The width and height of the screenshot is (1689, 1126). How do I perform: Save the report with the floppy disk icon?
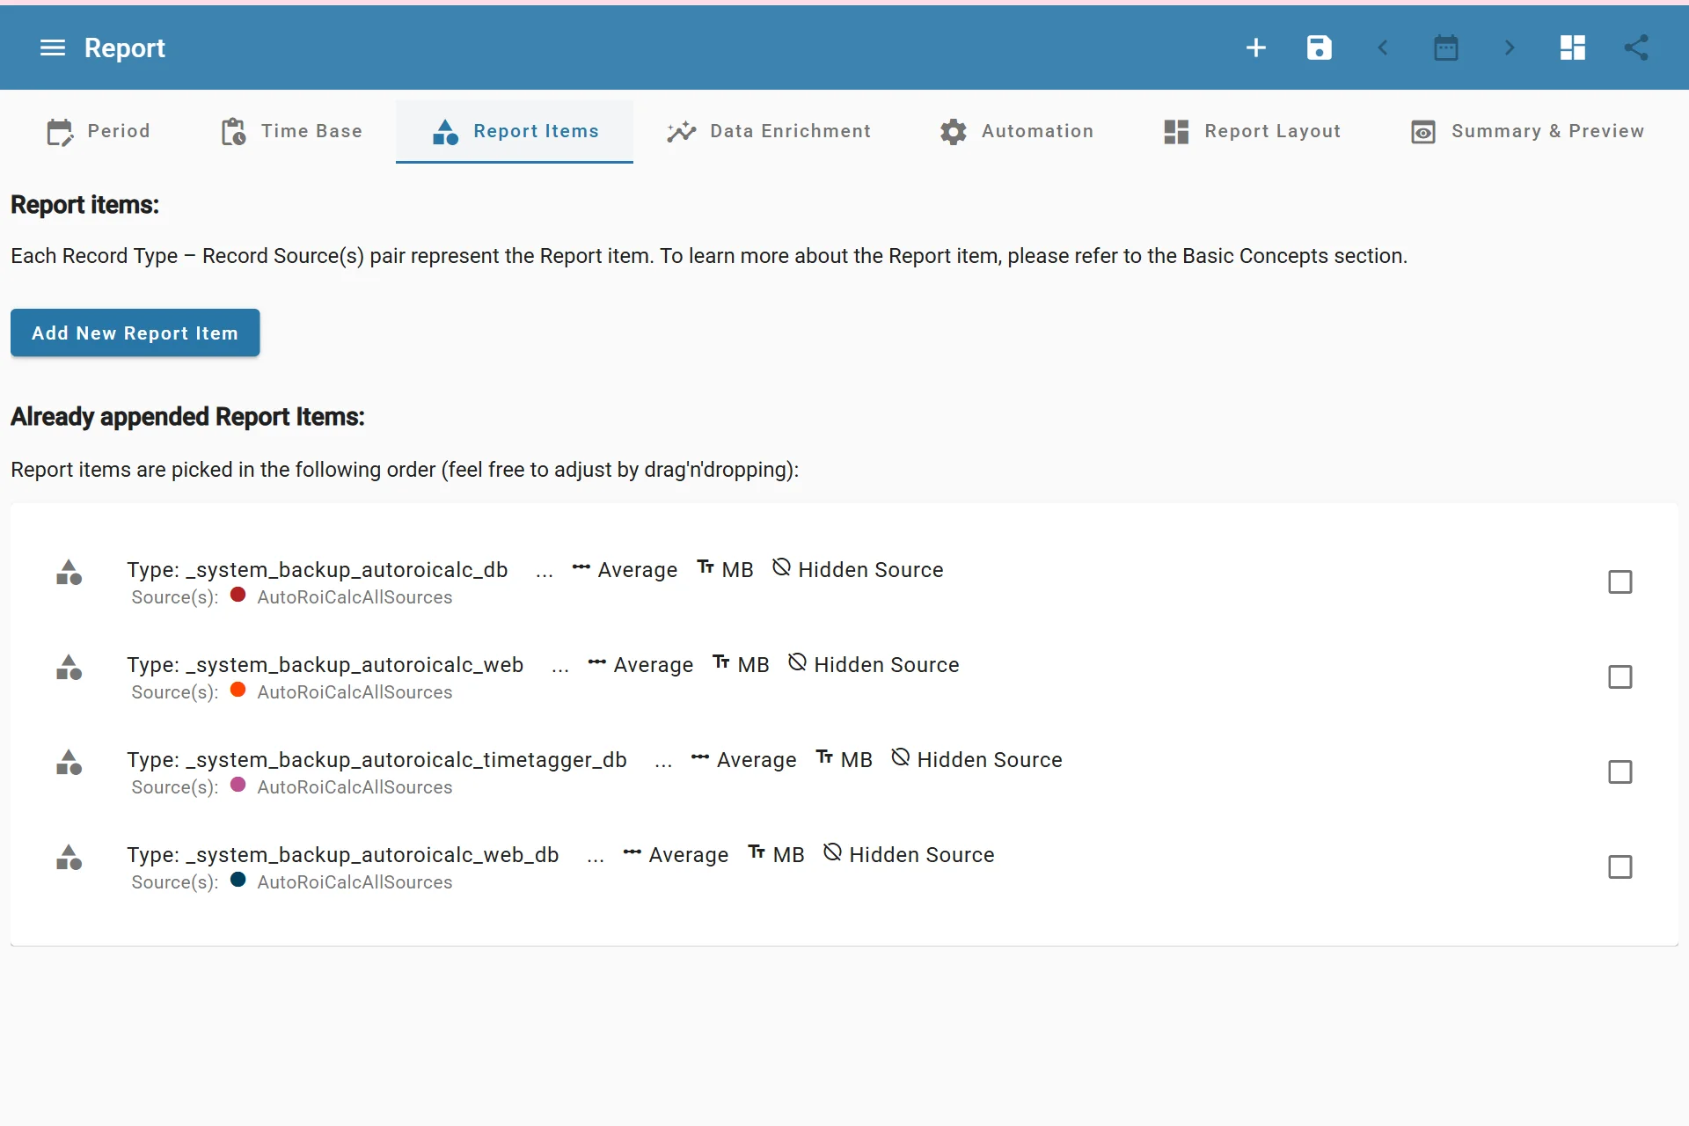pos(1320,48)
